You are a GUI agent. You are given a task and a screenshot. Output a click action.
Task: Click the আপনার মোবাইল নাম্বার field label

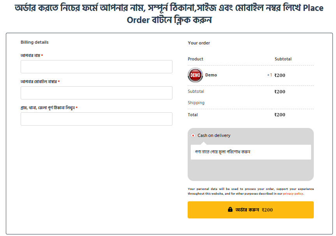coord(39,82)
